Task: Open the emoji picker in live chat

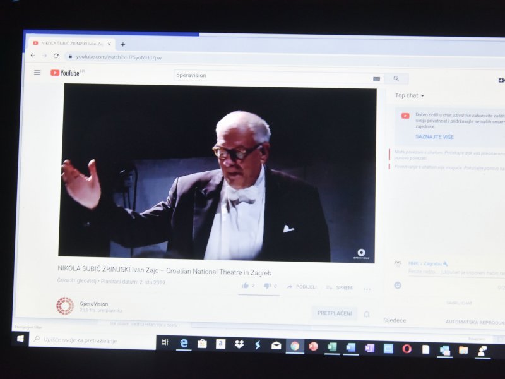Action: (x=398, y=286)
